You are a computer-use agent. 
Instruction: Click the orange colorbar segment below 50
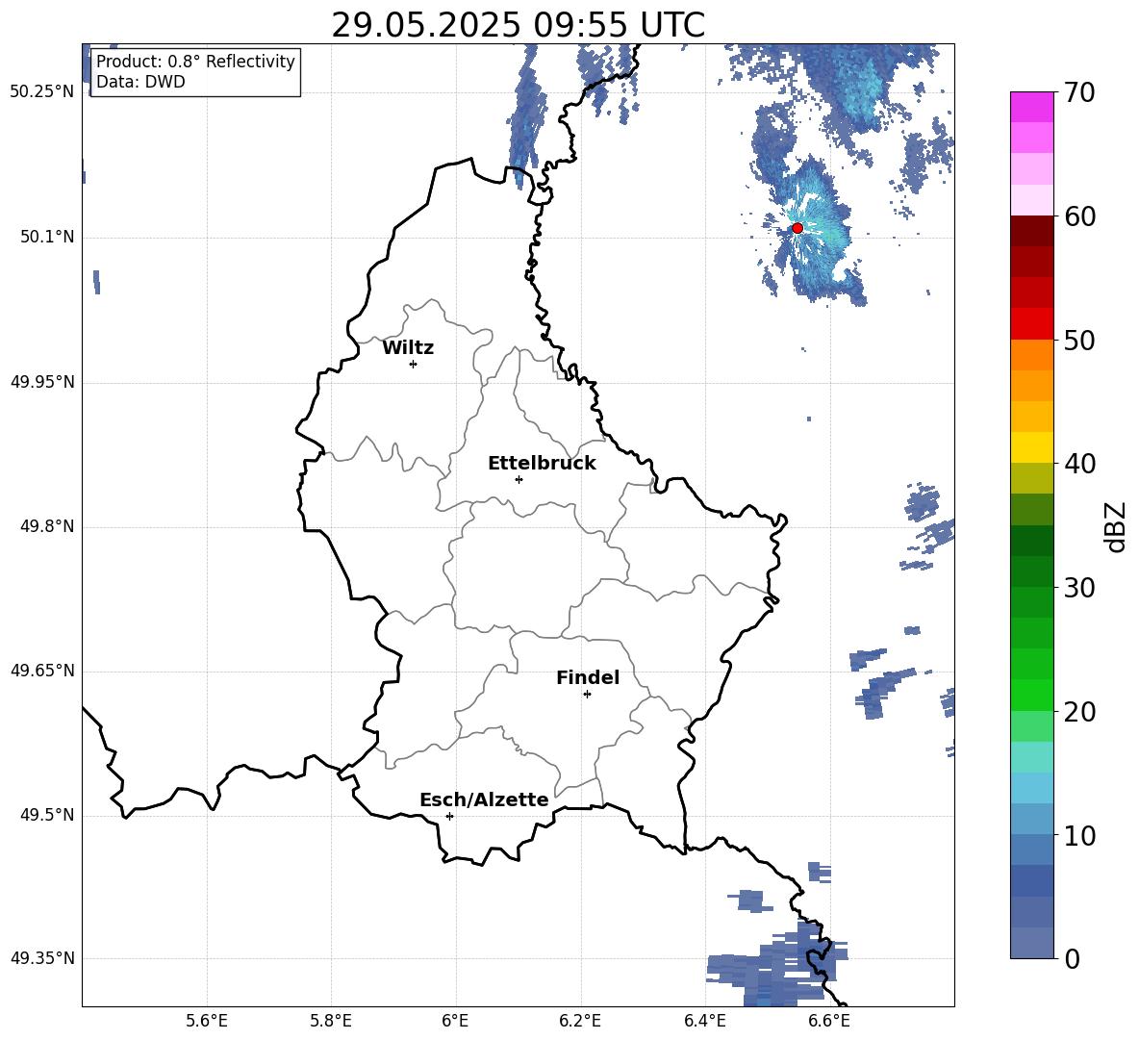(x=1031, y=355)
